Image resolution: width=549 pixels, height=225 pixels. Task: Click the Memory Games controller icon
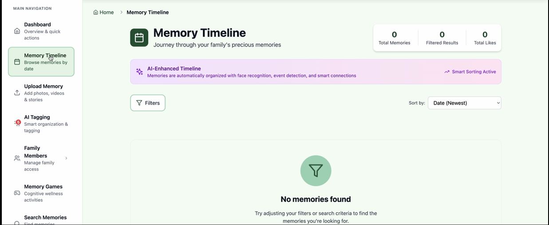click(x=17, y=193)
